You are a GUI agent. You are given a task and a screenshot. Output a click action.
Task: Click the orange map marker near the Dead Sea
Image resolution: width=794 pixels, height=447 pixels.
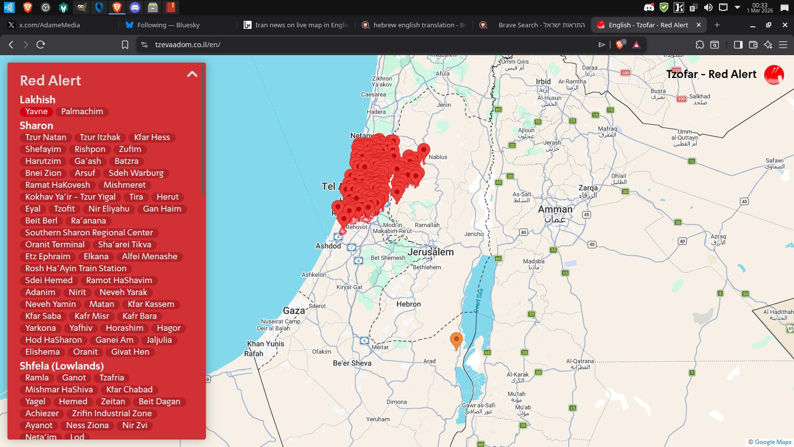pos(456,340)
